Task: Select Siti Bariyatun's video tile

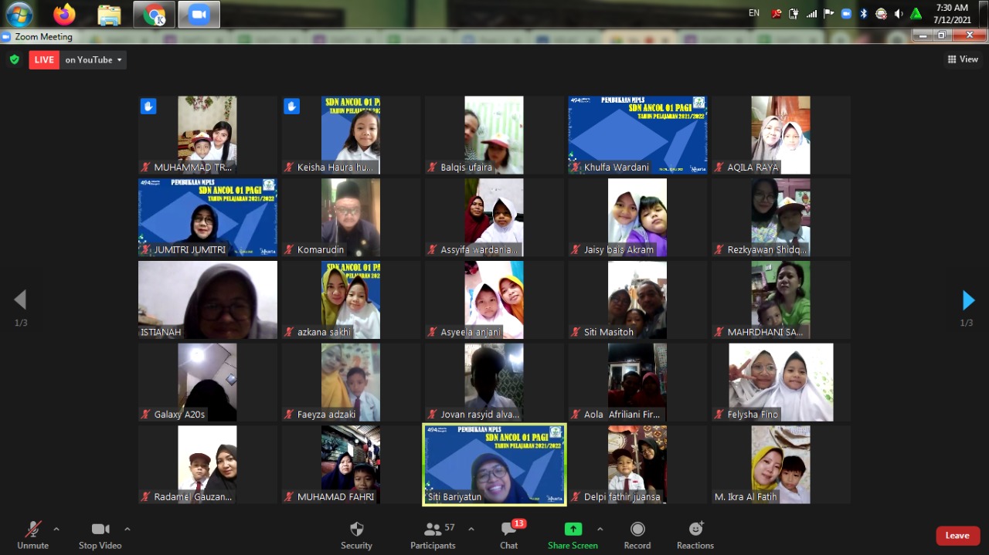Action: click(494, 464)
